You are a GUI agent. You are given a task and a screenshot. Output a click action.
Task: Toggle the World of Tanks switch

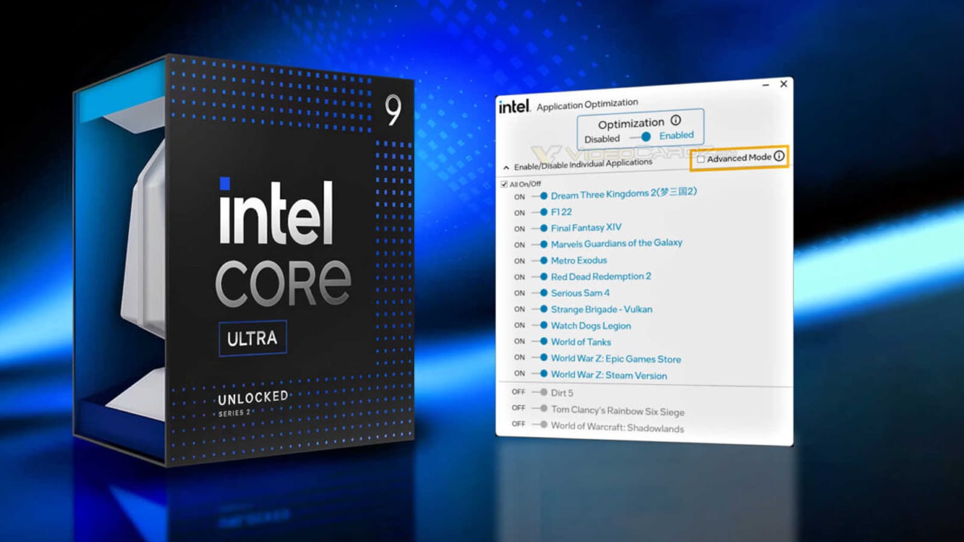539,341
